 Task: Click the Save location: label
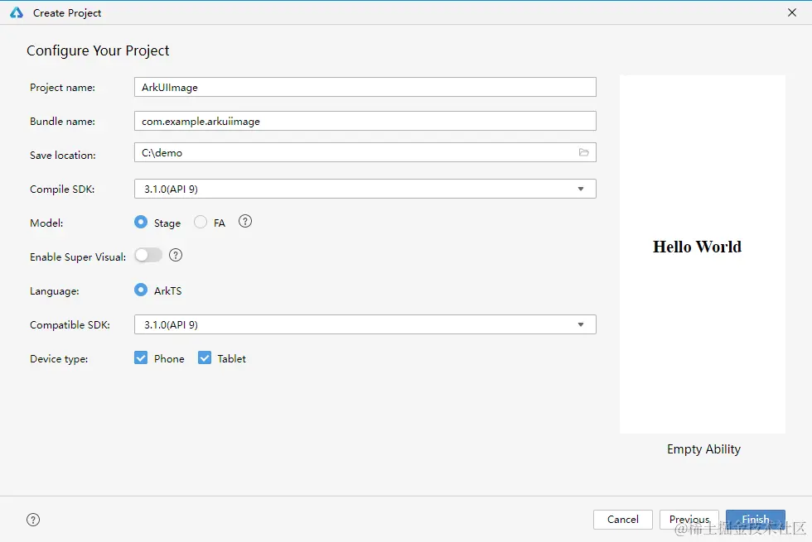(x=63, y=156)
